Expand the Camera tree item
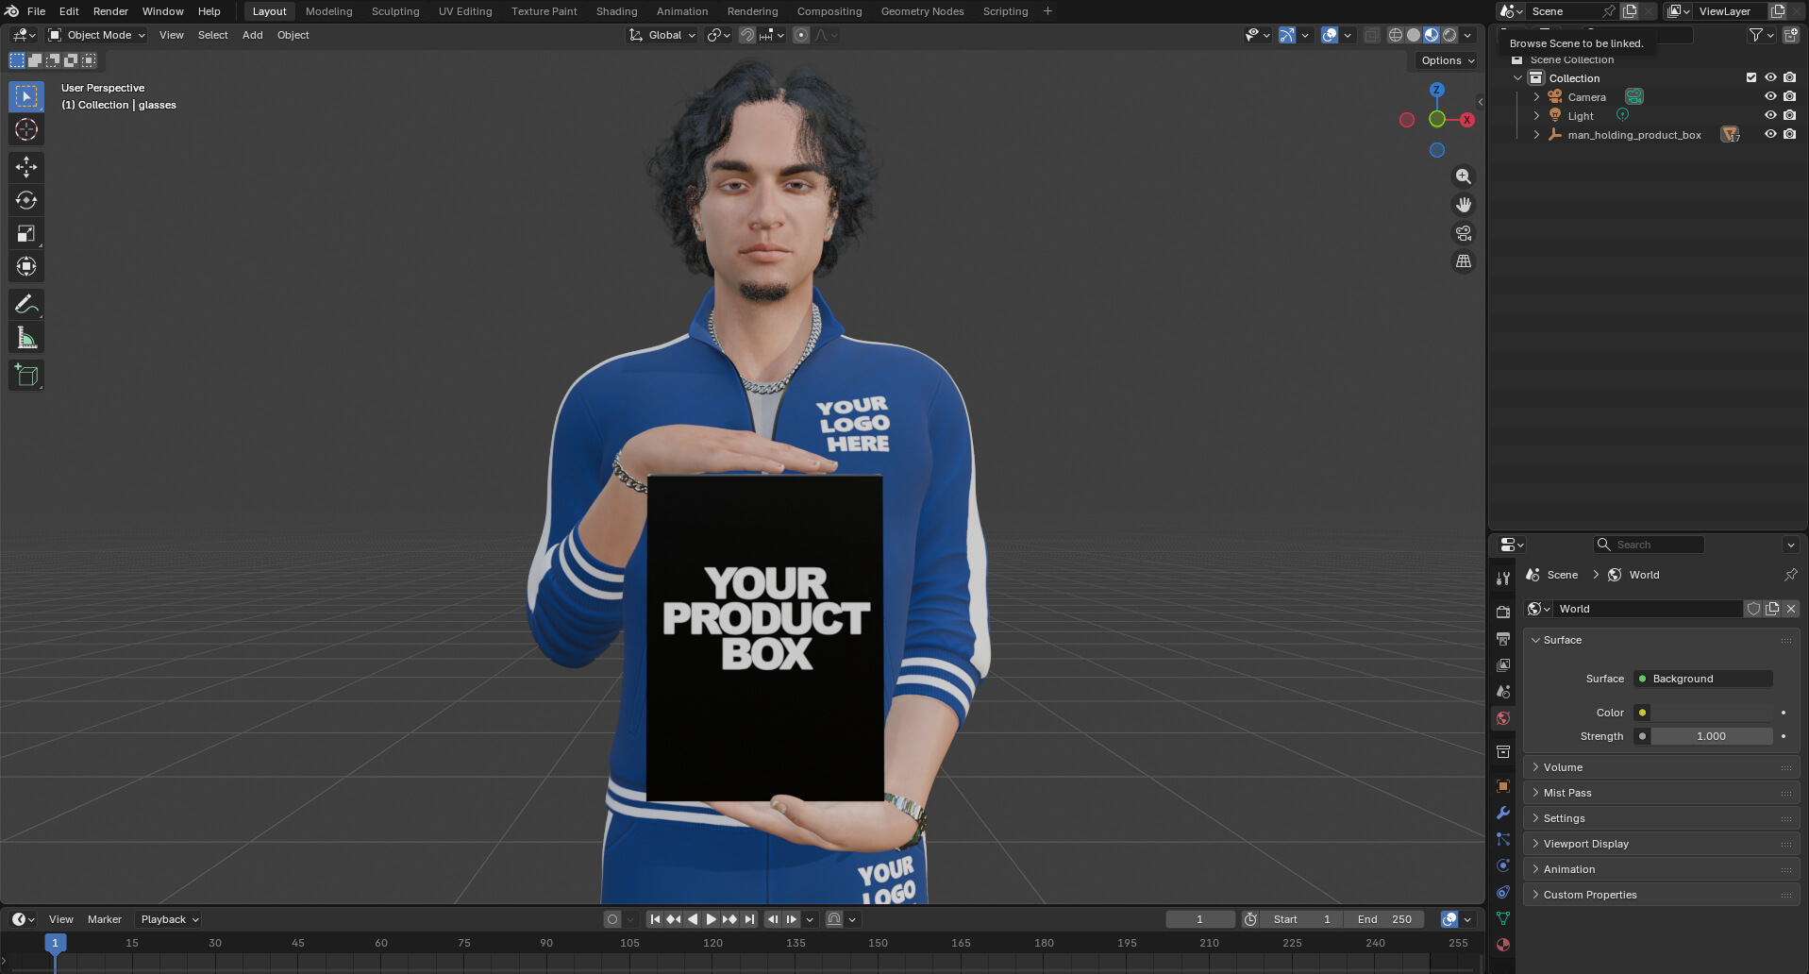 pyautogui.click(x=1536, y=97)
